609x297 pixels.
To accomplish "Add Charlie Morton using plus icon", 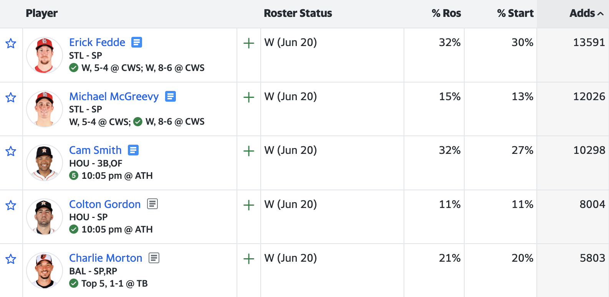I will click(x=249, y=259).
